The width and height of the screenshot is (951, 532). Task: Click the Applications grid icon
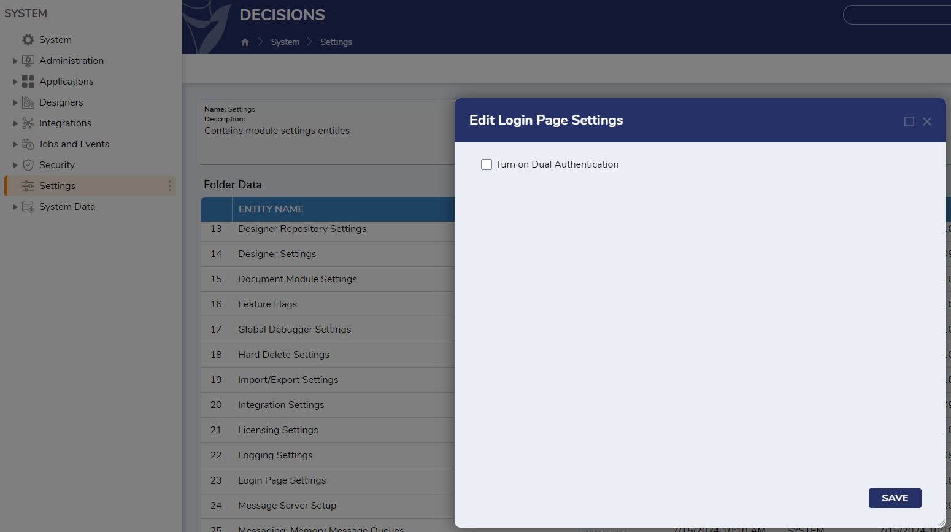coord(28,82)
